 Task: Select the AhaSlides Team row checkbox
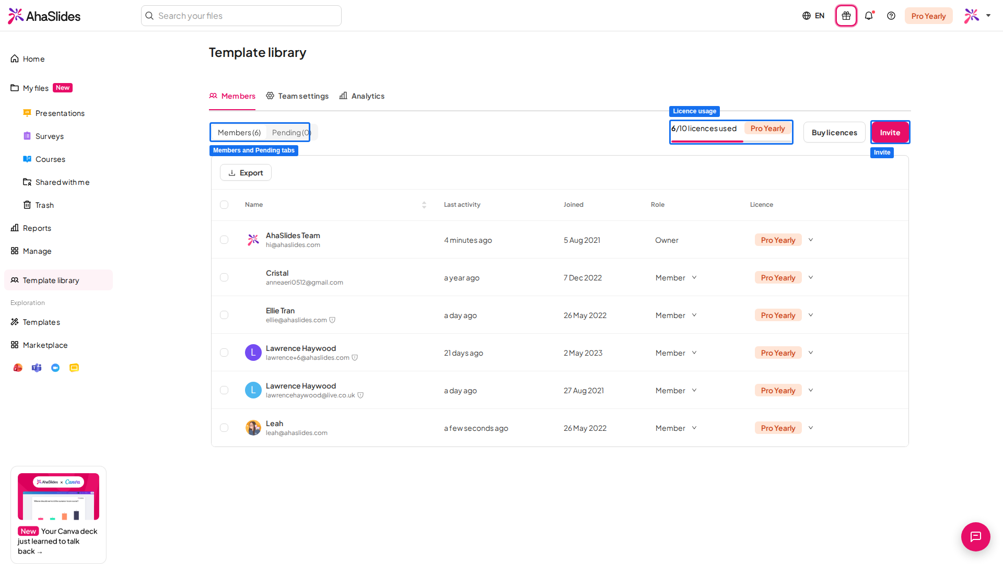224,240
